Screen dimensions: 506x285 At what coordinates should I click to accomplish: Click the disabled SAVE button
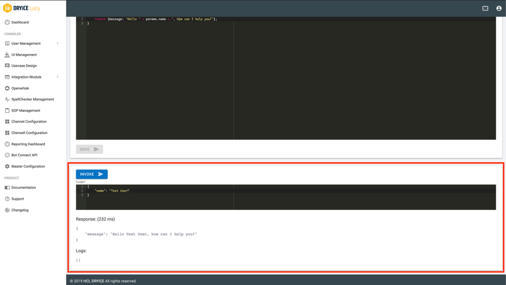point(89,149)
